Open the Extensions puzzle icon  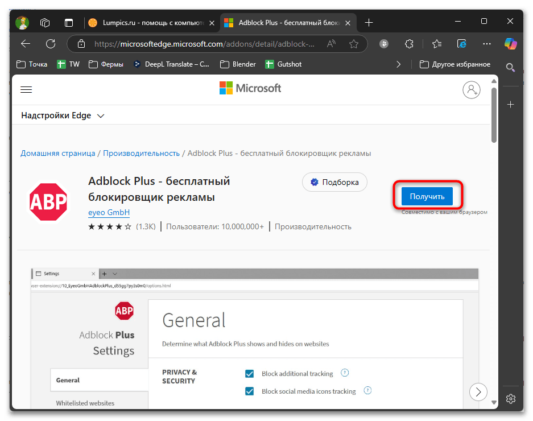pyautogui.click(x=409, y=44)
